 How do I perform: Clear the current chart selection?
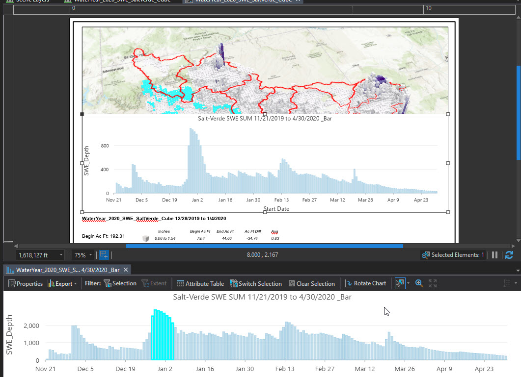click(311, 283)
